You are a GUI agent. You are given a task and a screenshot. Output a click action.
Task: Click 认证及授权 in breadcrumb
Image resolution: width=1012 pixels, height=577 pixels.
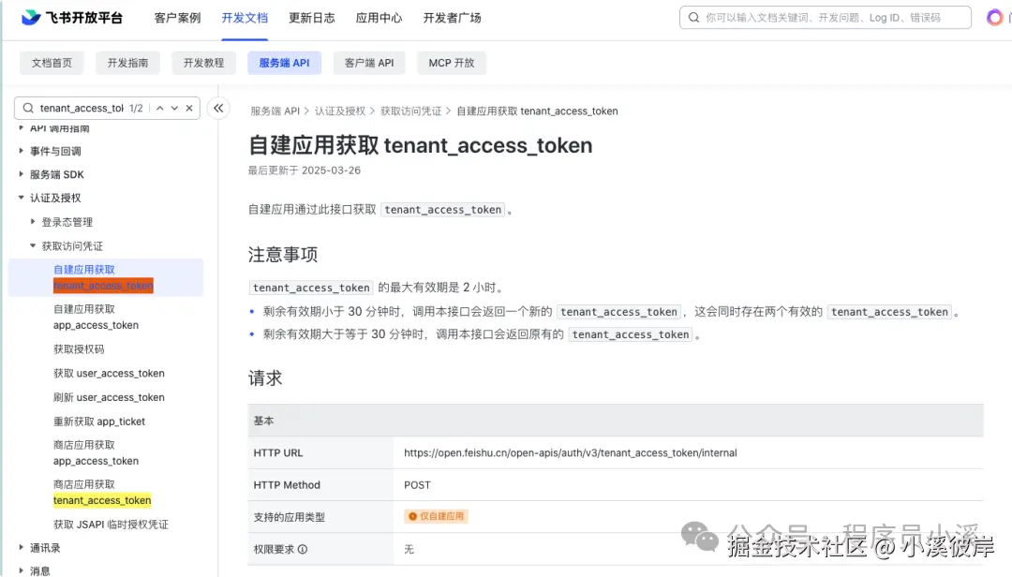pos(340,111)
